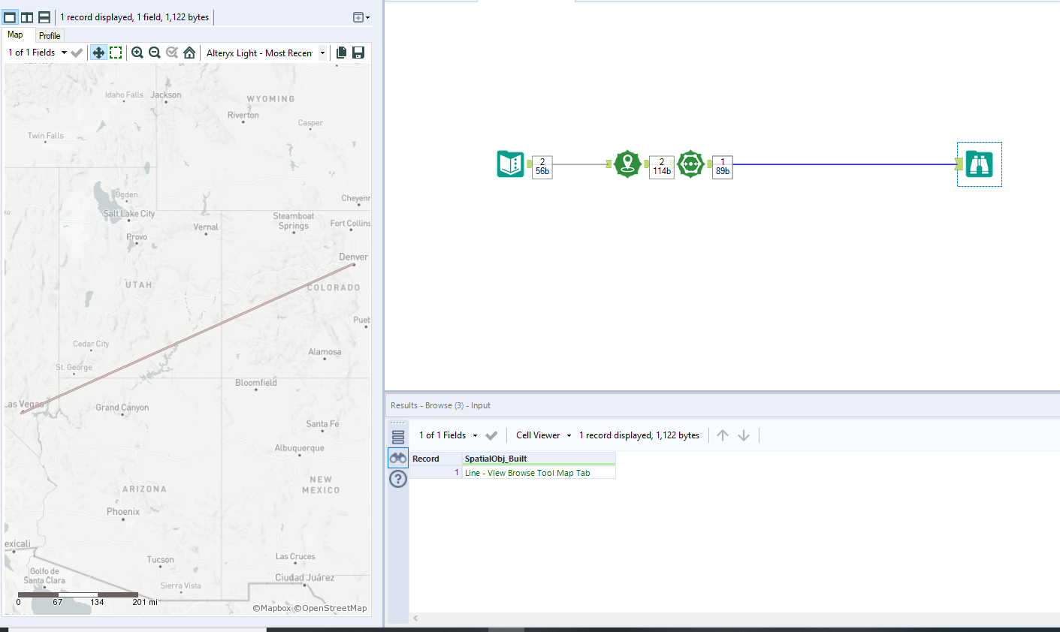Show results messages list view
Image resolution: width=1060 pixels, height=632 pixels.
pyautogui.click(x=398, y=436)
